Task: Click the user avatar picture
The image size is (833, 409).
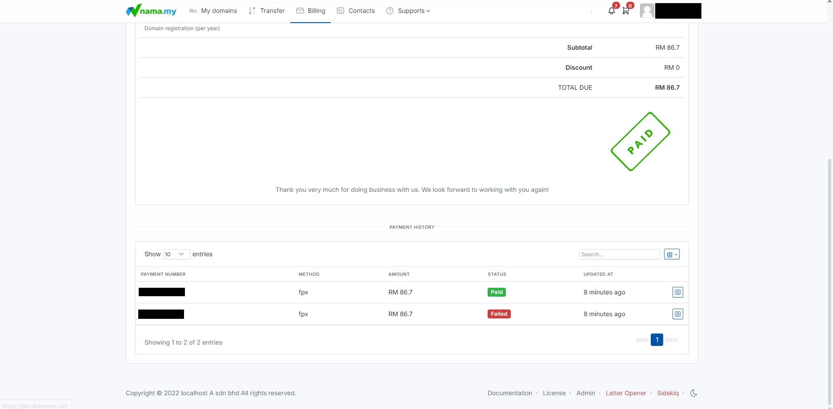Action: (647, 11)
